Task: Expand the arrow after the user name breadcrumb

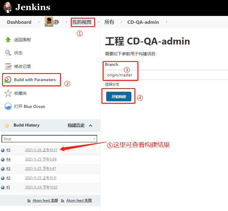Action: [x=67, y=22]
